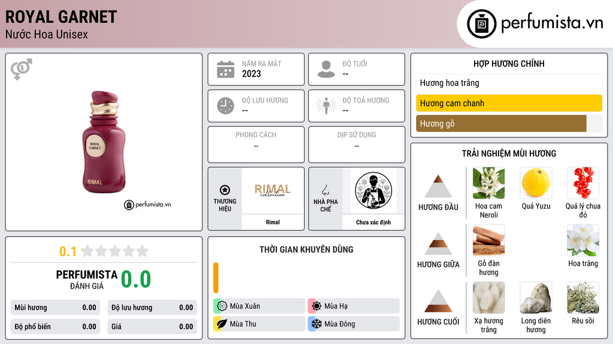
Task: Click the clock icon for Độ lưu hương
Action: (x=226, y=106)
